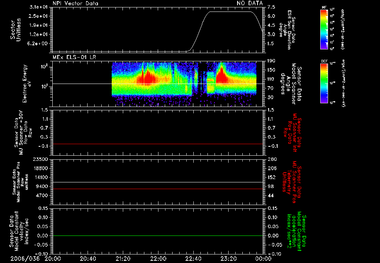380x263 pixels.
Task: Select the "Electron Energy eV" axis label
Action: (26, 84)
